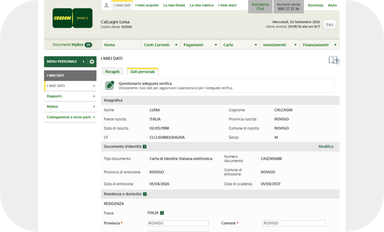This screenshot has width=384, height=232.
Task: Open La mia filiale
Action: pyautogui.click(x=174, y=5)
